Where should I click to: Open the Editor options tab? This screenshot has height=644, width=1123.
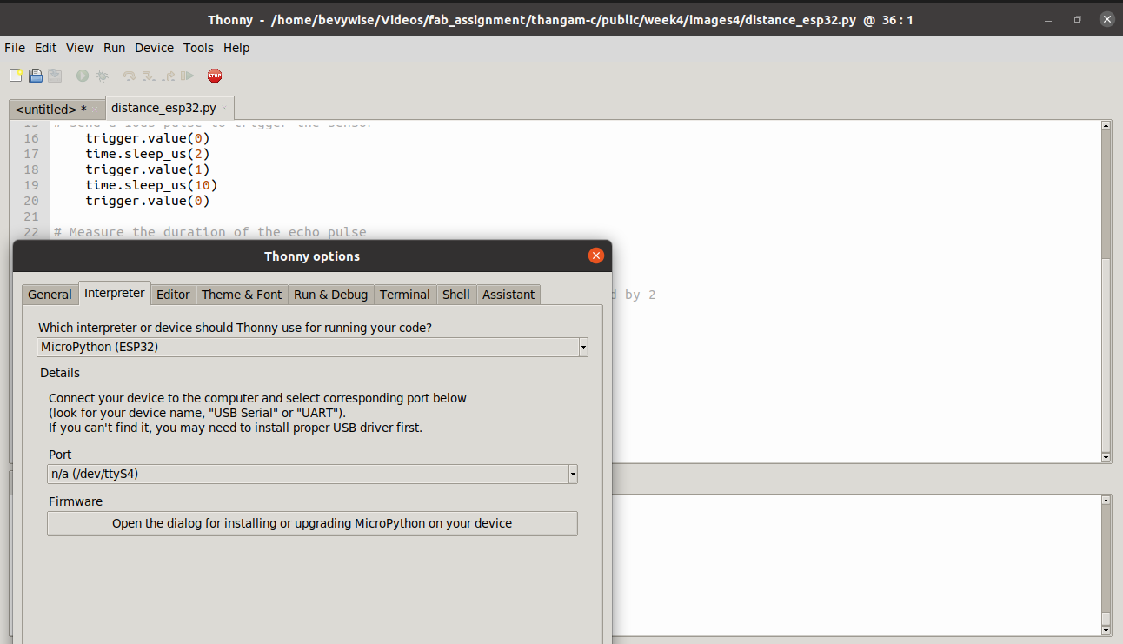pos(173,295)
